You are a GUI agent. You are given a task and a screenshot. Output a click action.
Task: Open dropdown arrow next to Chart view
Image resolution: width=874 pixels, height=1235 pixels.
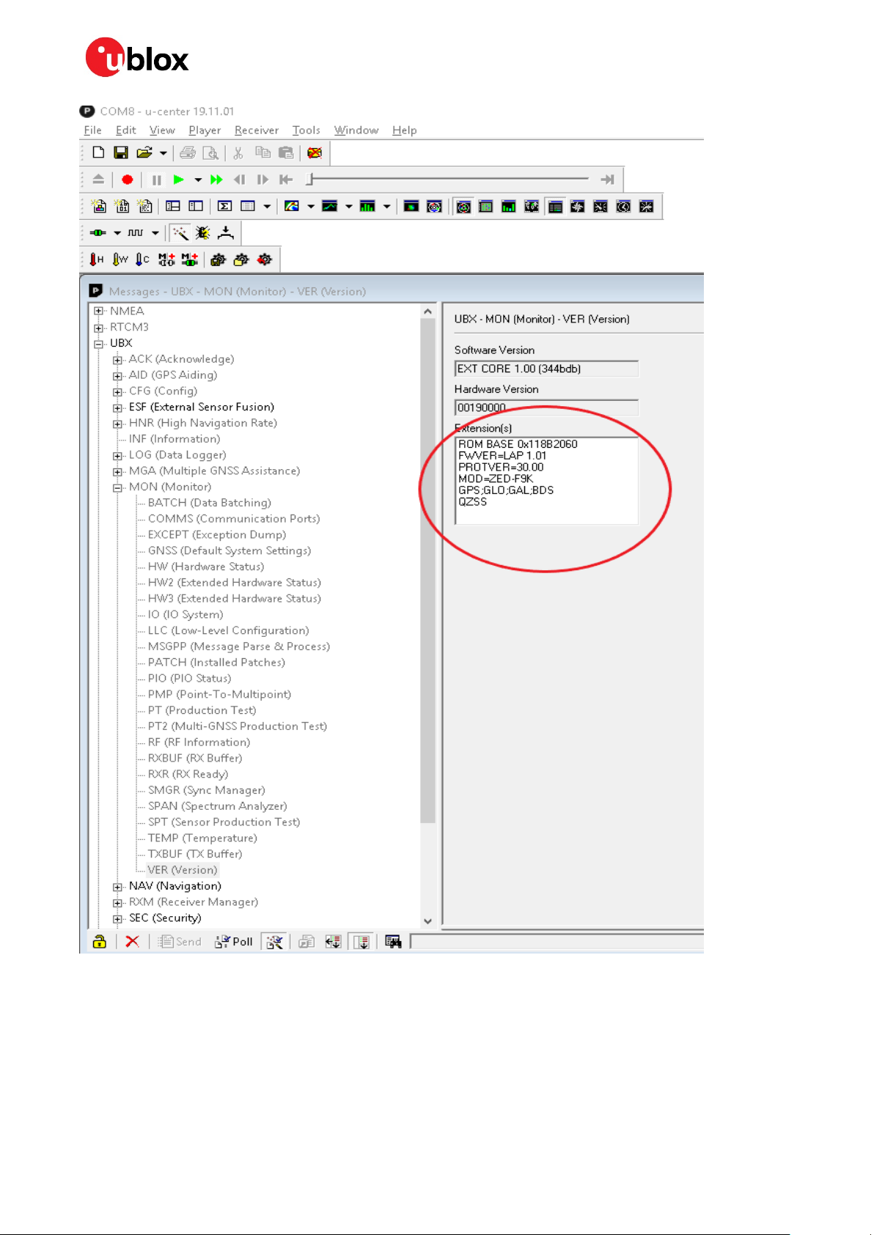(349, 207)
